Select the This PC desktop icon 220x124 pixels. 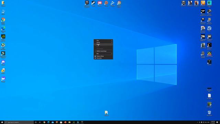click(3, 12)
